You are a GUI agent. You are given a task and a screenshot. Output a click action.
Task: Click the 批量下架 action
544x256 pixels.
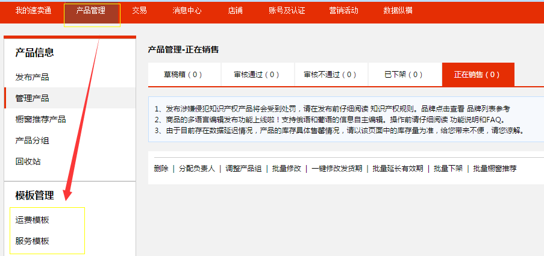[448, 169]
